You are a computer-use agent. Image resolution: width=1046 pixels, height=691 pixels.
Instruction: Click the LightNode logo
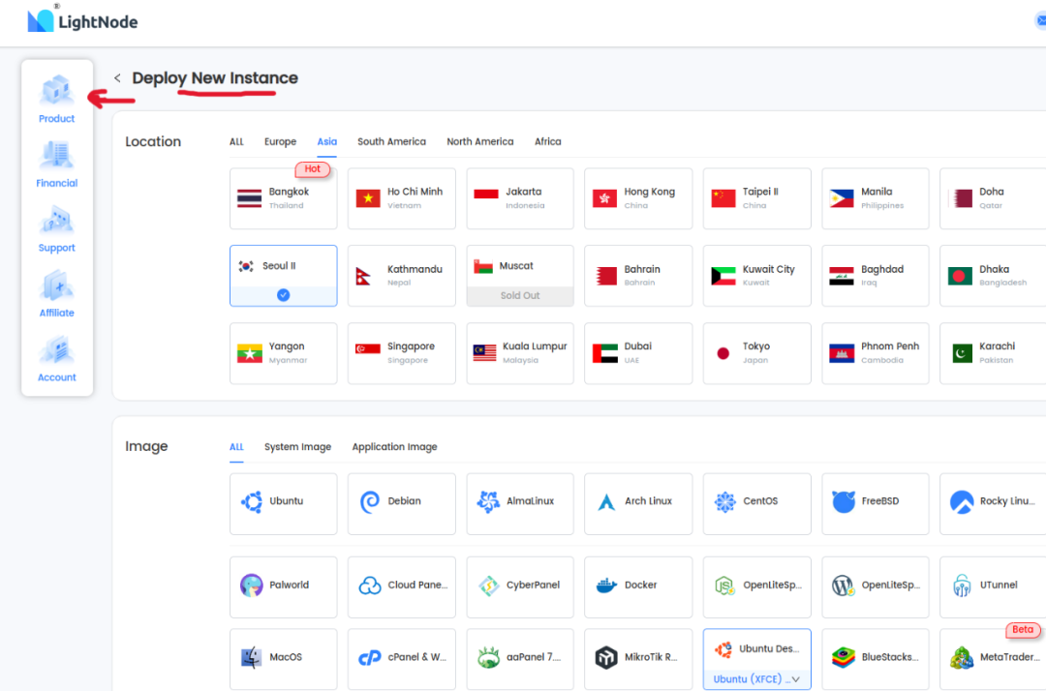[83, 20]
